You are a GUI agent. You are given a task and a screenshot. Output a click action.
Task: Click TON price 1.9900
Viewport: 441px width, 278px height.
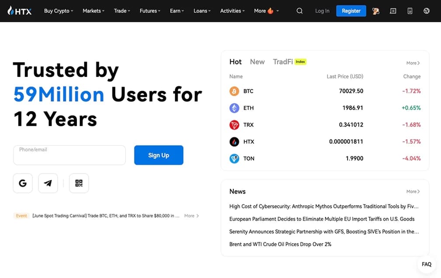tap(354, 158)
